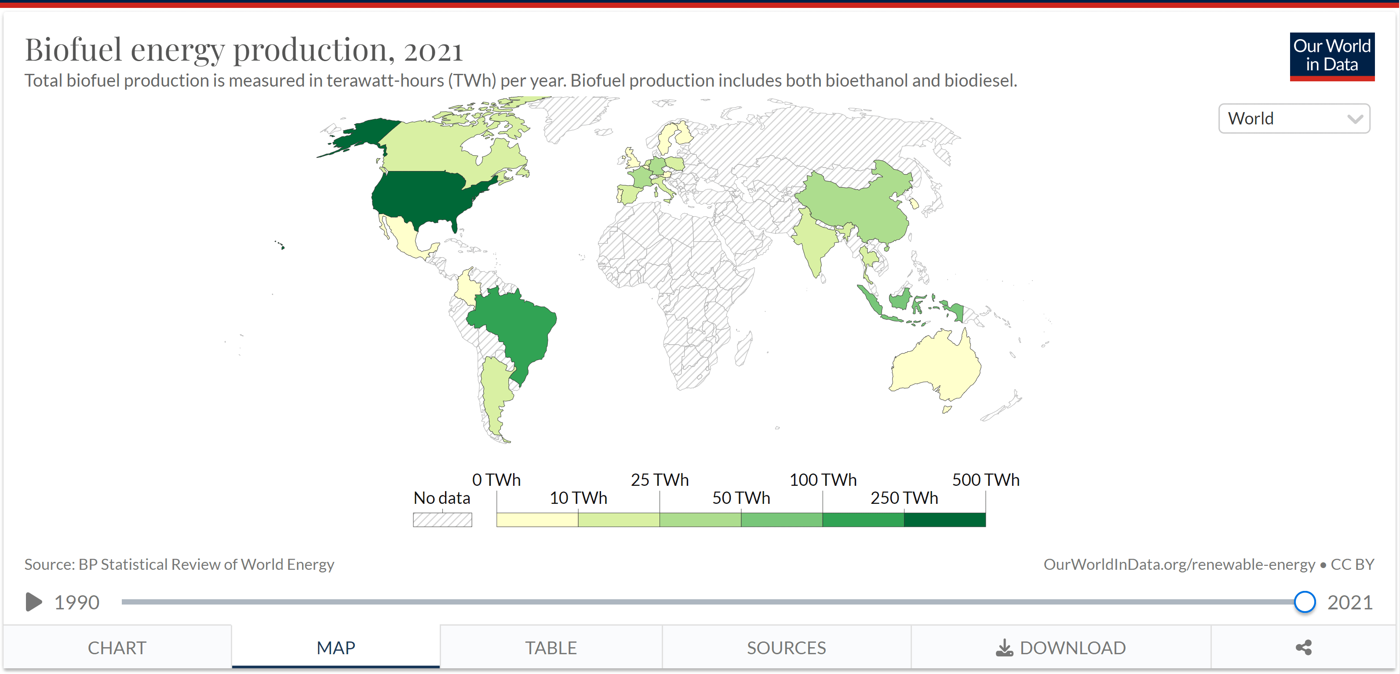Click the DOWNLOAD button

click(1060, 647)
